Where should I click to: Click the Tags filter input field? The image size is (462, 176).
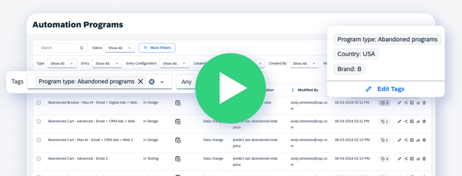(x=100, y=82)
